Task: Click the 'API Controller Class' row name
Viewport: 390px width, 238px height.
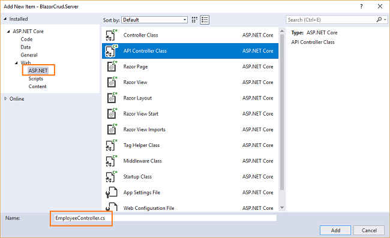Action: tap(145, 51)
